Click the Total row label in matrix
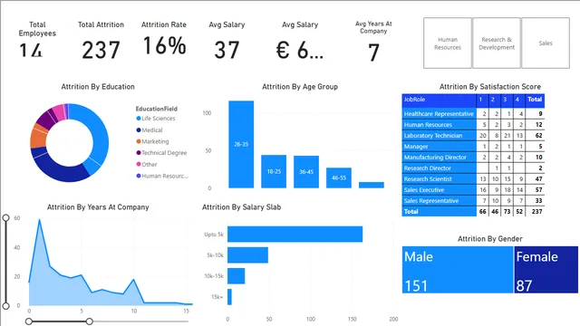Image resolution: width=580 pixels, height=326 pixels. [x=439, y=211]
